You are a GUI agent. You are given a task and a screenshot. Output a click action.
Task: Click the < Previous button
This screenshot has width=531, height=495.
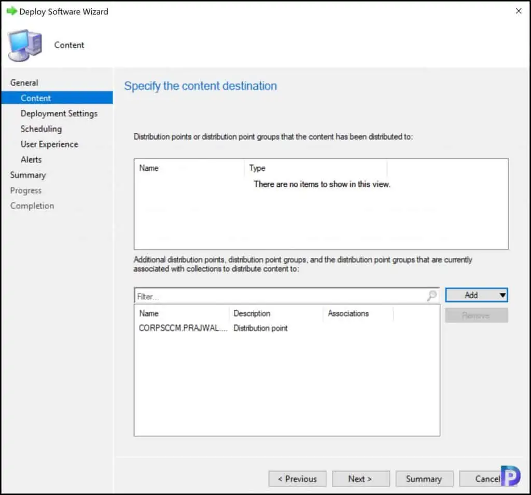(297, 479)
